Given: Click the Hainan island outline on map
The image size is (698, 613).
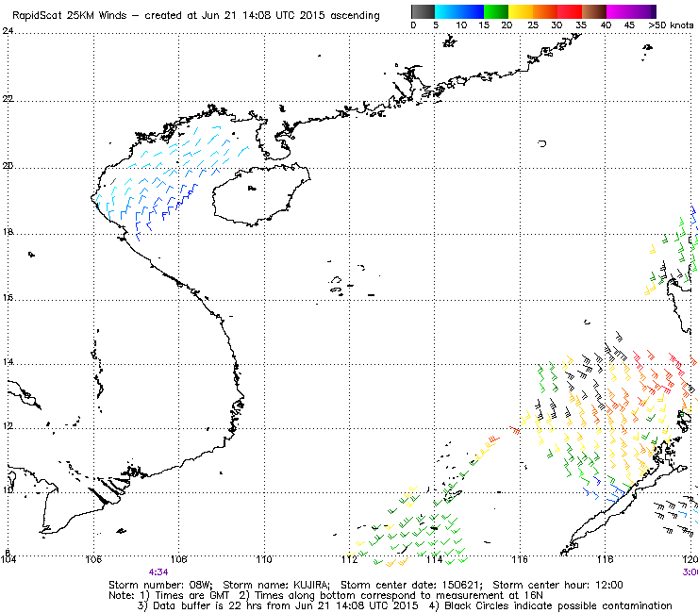Looking at the screenshot, I should [x=260, y=194].
